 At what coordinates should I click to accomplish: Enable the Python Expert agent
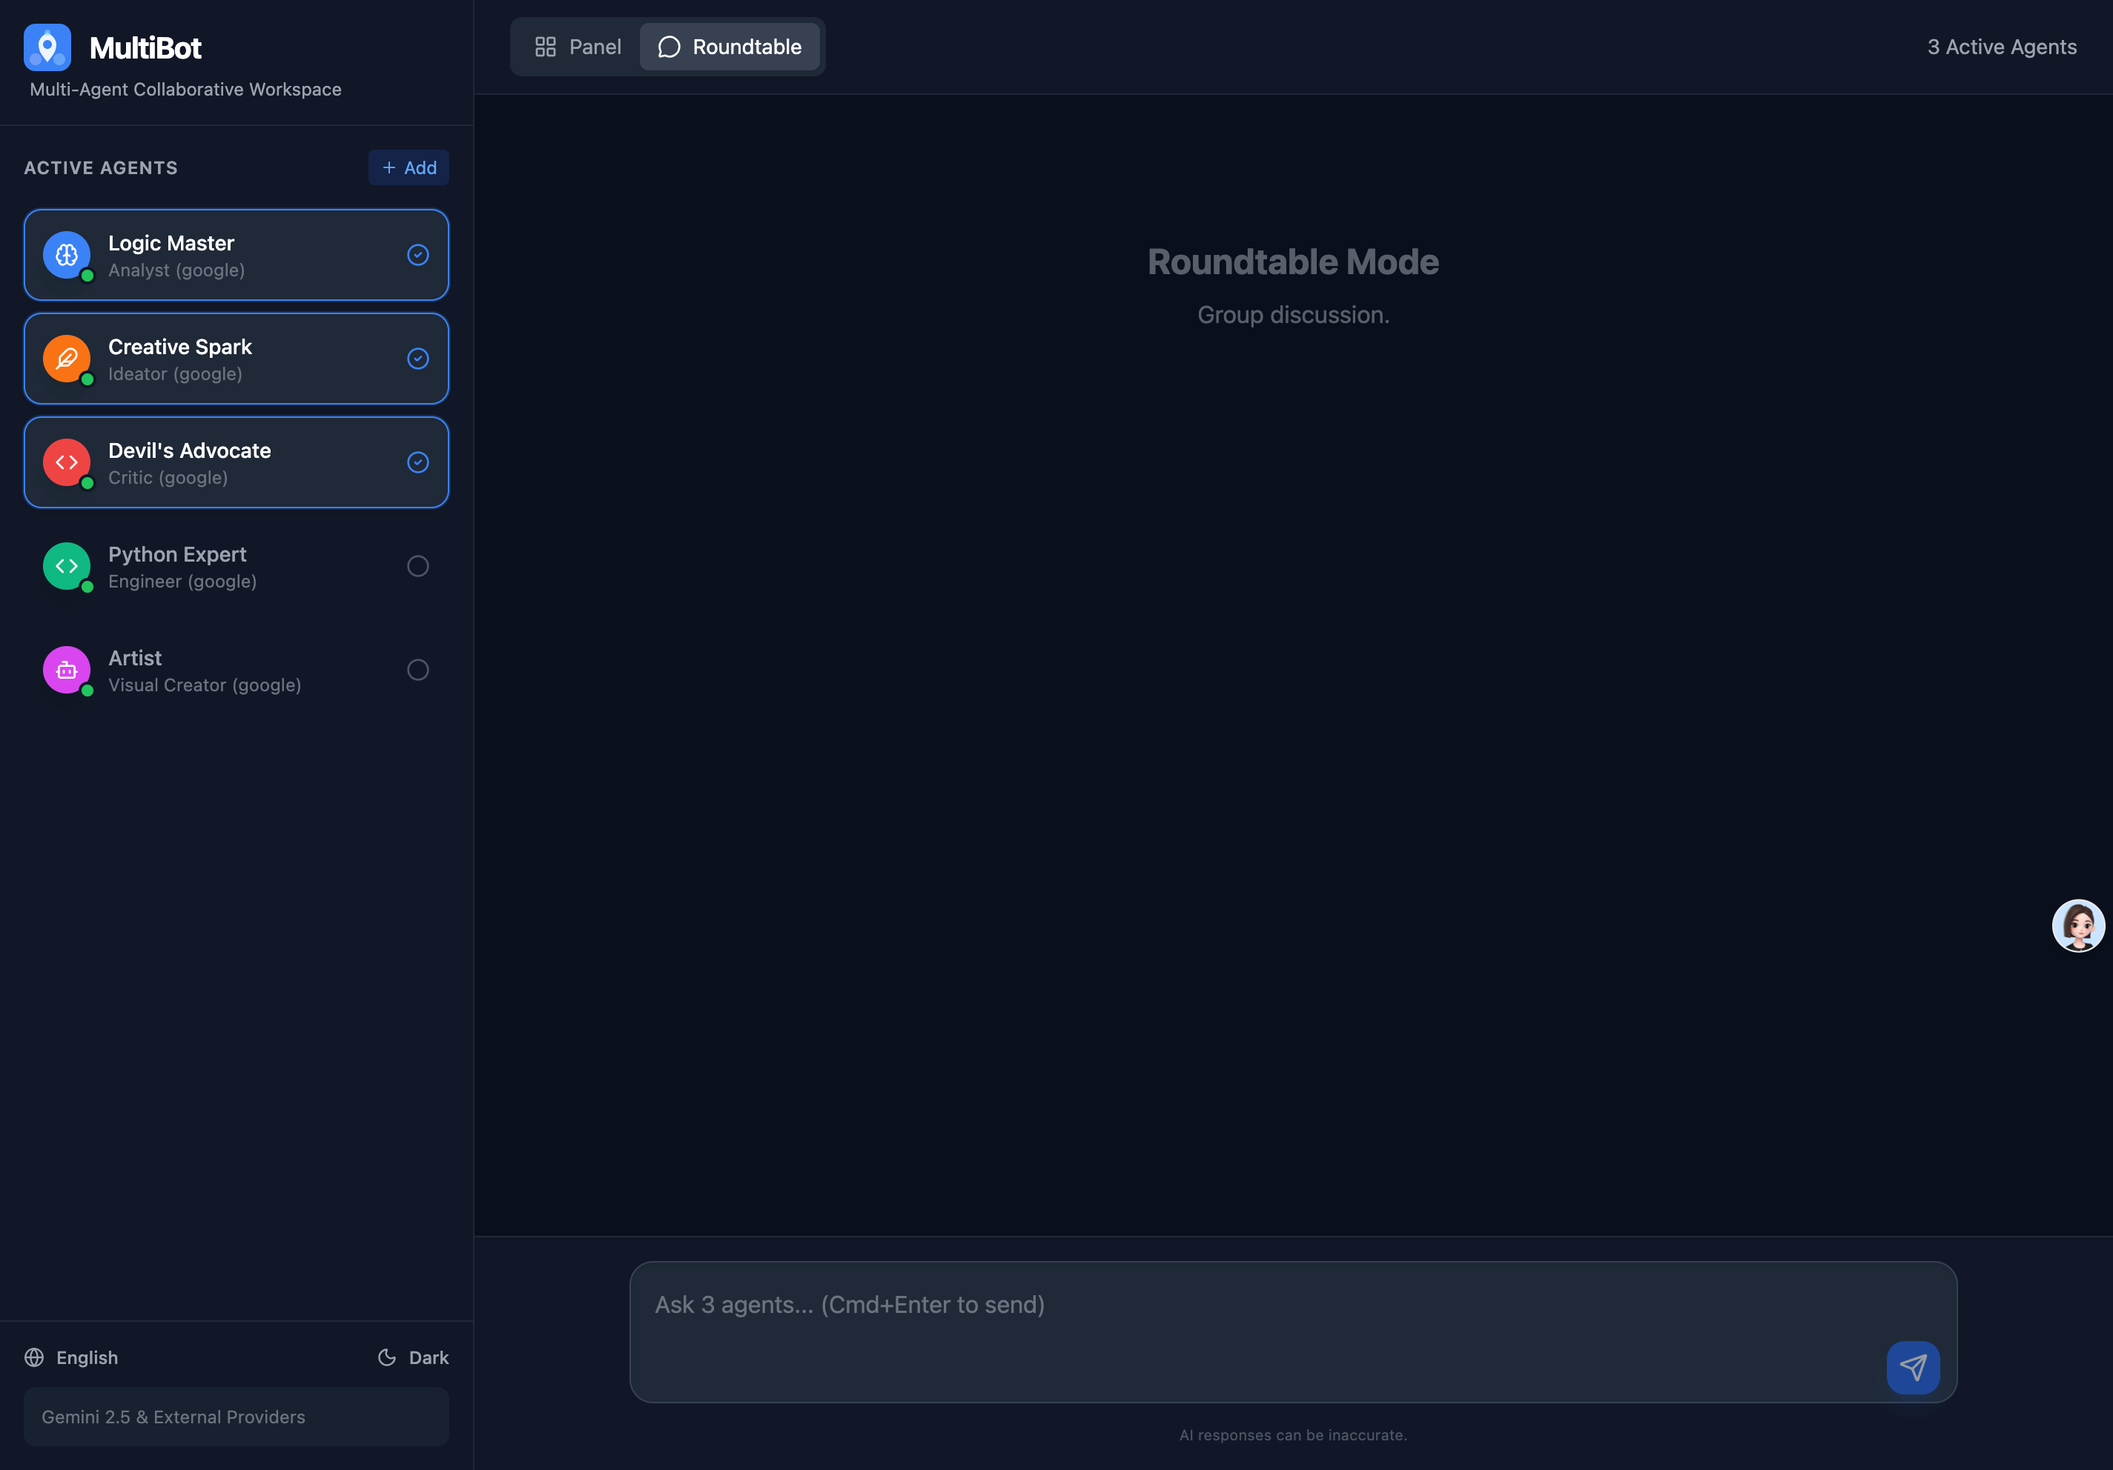click(x=418, y=567)
